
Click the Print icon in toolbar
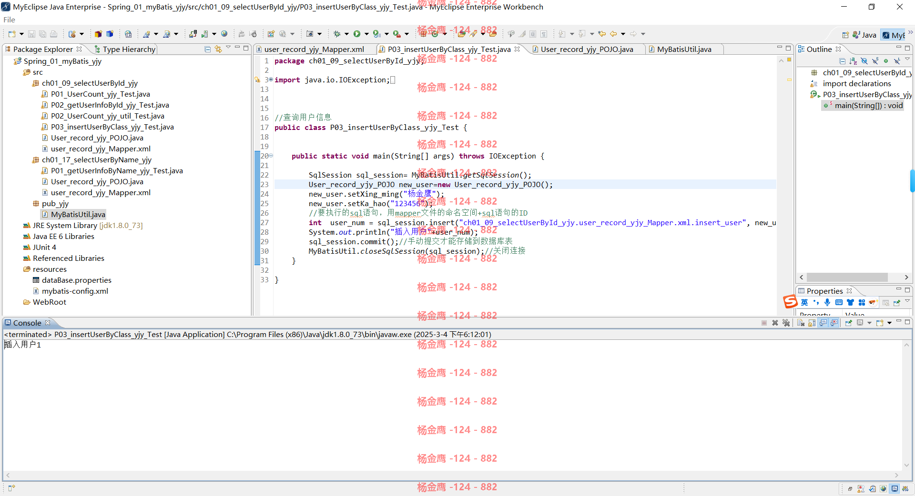[x=53, y=34]
